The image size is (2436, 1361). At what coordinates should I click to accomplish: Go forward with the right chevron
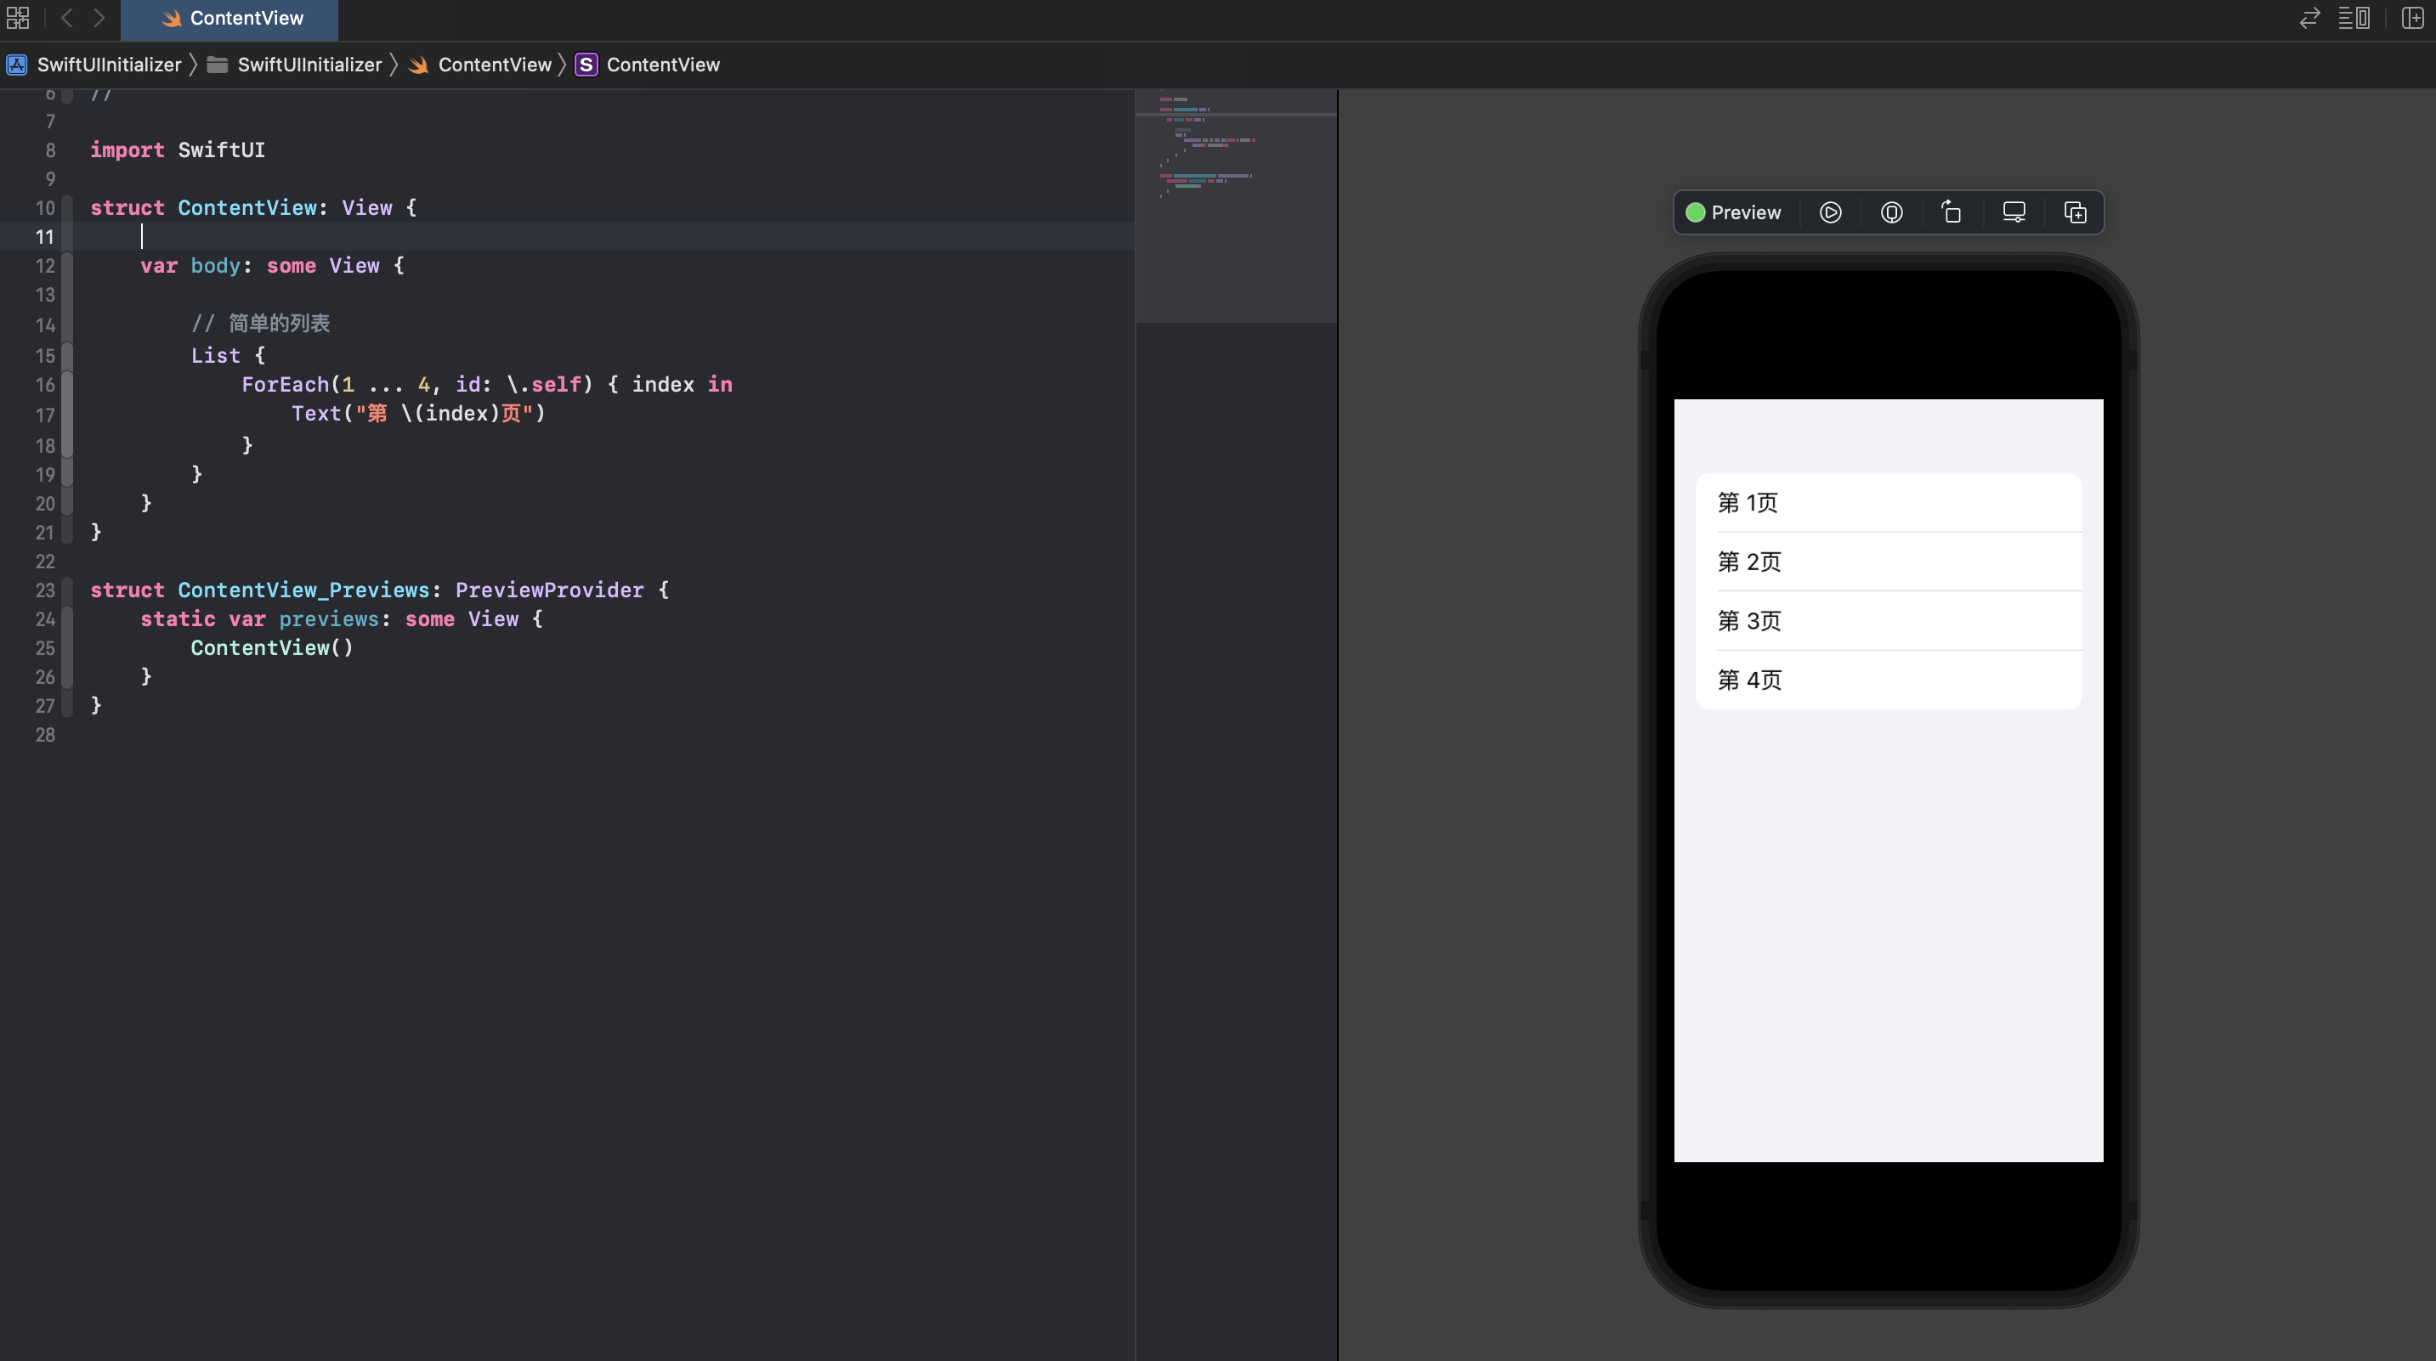(x=99, y=18)
